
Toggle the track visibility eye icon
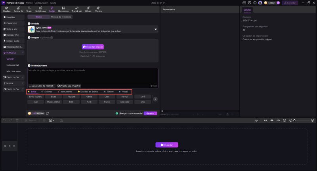click(x=10, y=146)
